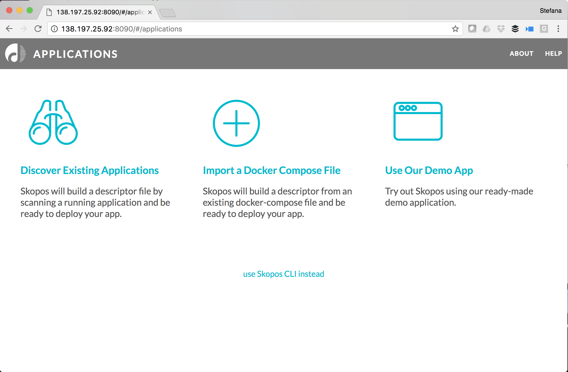Click the yellow minimize window button

pos(19,10)
